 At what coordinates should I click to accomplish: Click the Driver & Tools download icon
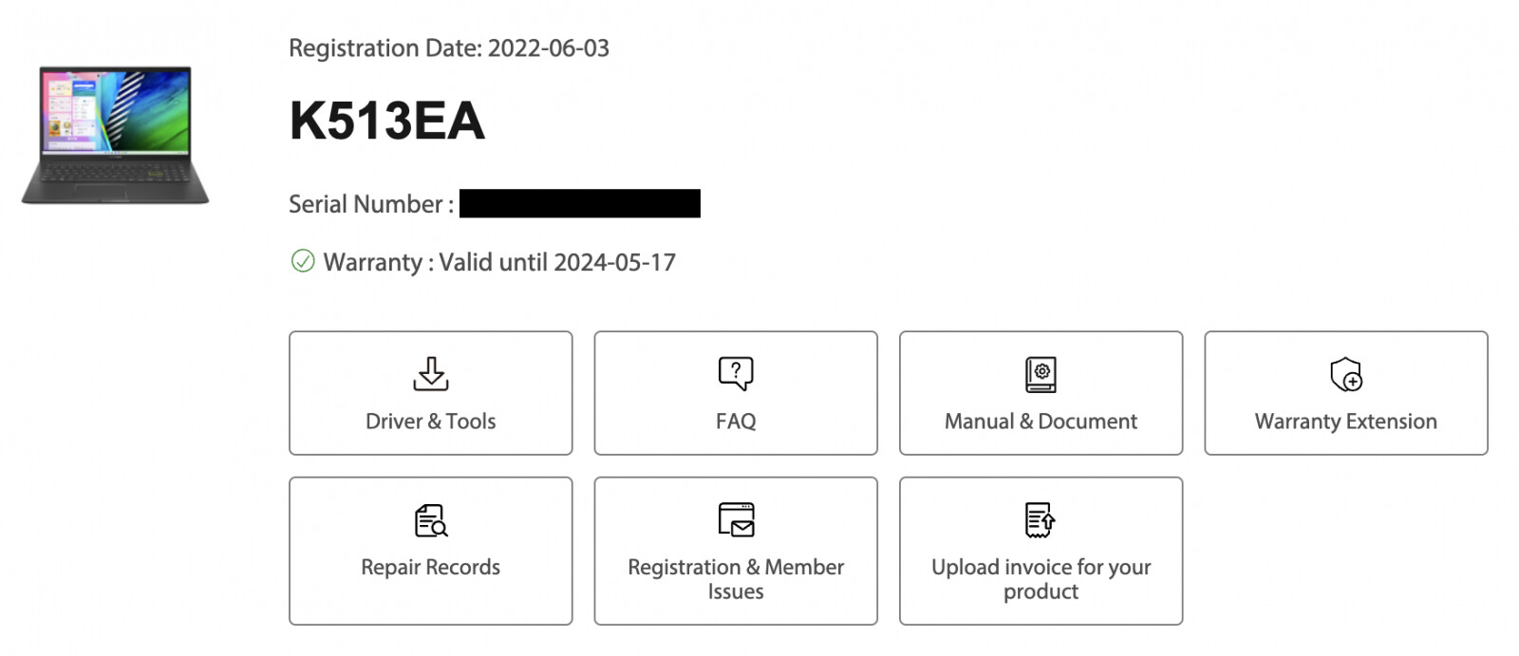point(430,374)
